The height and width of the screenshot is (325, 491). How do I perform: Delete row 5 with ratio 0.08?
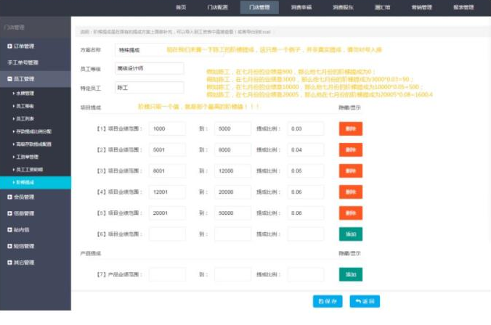(350, 213)
